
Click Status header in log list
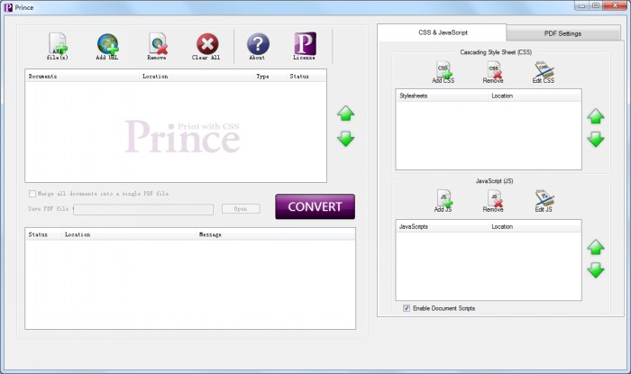pos(43,234)
